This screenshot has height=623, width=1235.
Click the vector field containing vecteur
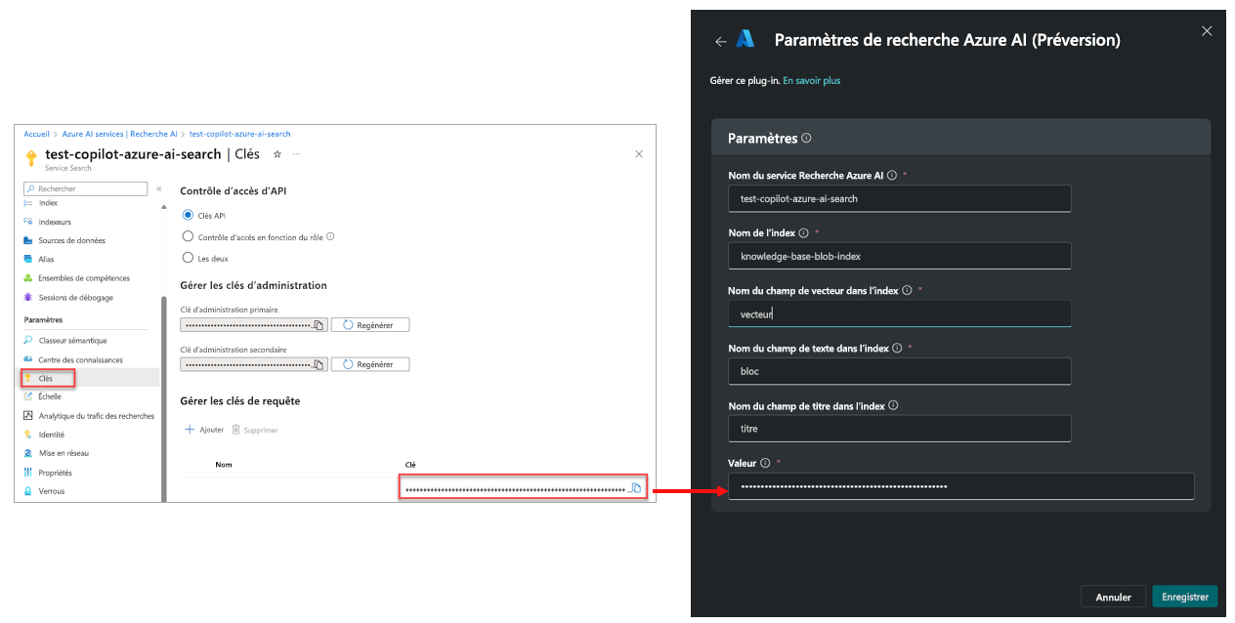[x=900, y=313]
